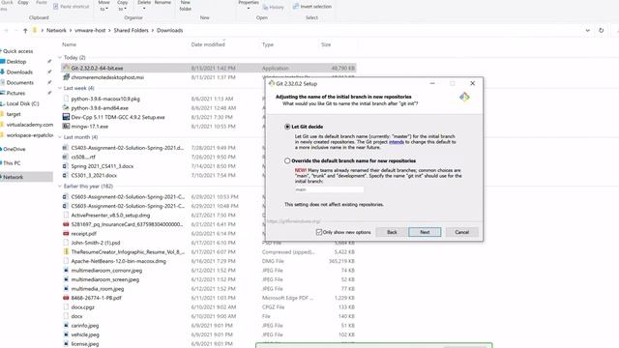Collapse the Earlier this year group

[60, 186]
